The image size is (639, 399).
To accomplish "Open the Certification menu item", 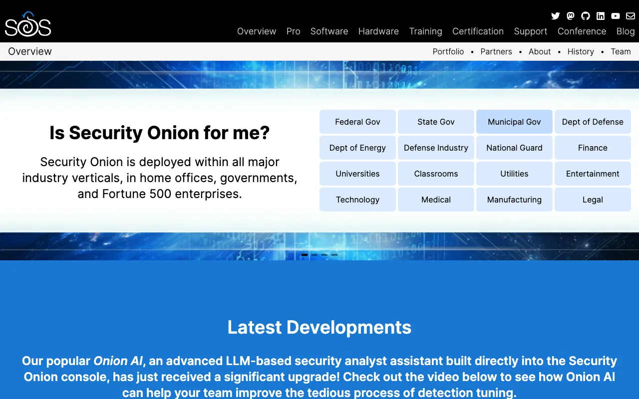I will tap(478, 31).
